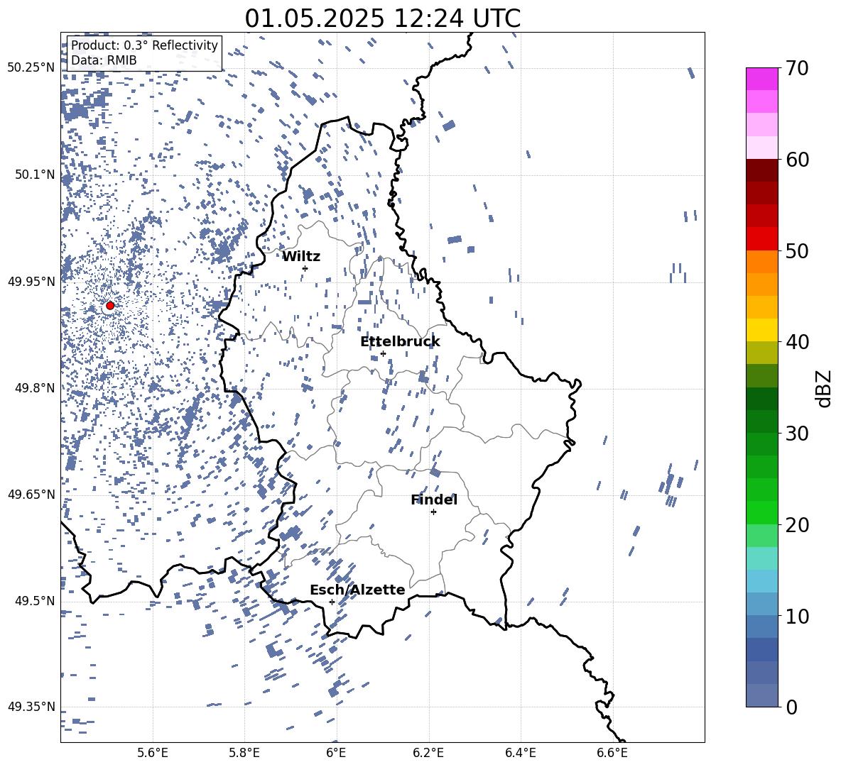Screen dimensions: 841x767
Task: Click the 50.1°N latitude label
Action: tap(35, 175)
